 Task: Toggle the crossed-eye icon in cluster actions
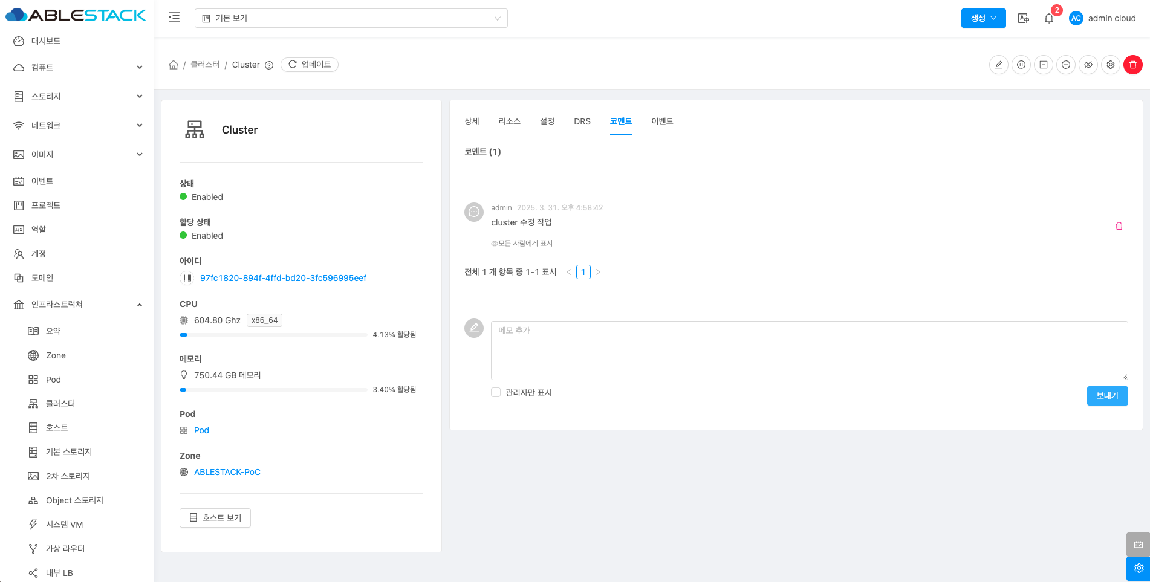click(x=1088, y=65)
